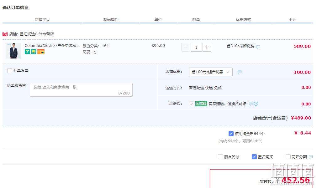Image resolution: width=317 pixels, height=188 pixels.
Task: Increase quantity with the plus button
Action: coord(207,47)
